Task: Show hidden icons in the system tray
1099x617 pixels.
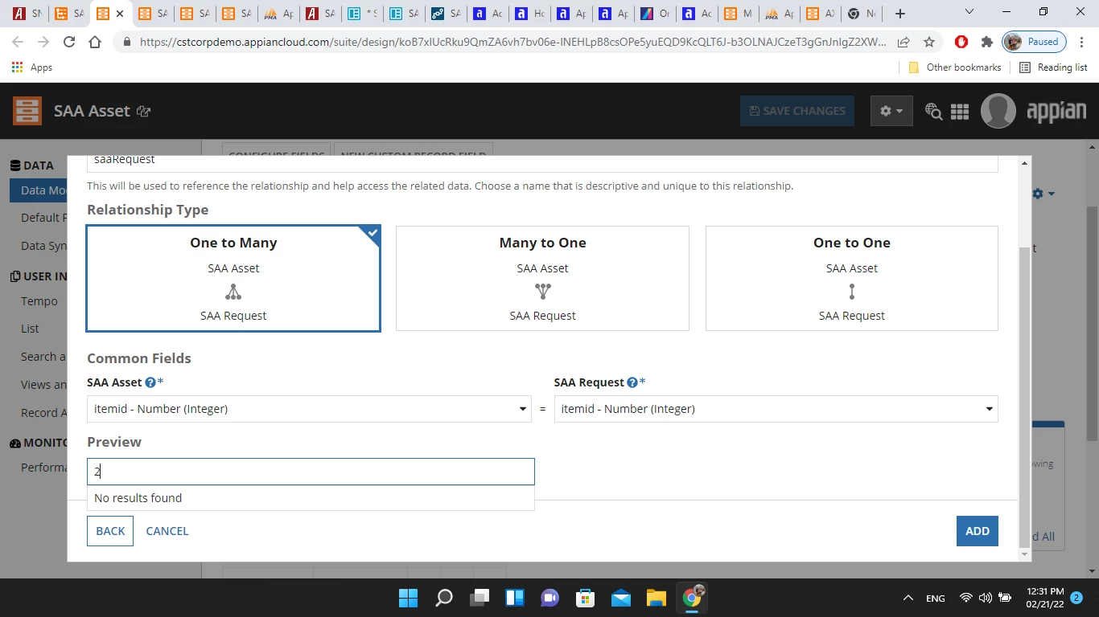Action: click(x=908, y=598)
